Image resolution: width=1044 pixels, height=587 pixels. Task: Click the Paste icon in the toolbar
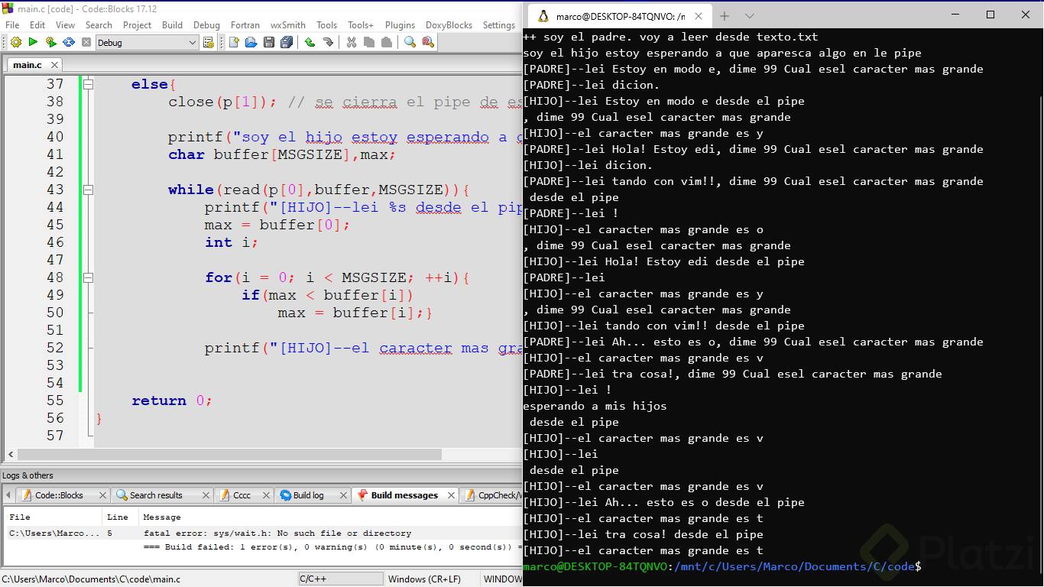coord(387,43)
